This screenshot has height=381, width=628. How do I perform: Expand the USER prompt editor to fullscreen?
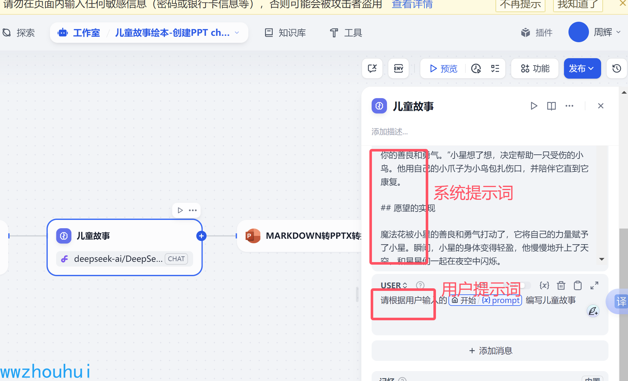click(594, 285)
